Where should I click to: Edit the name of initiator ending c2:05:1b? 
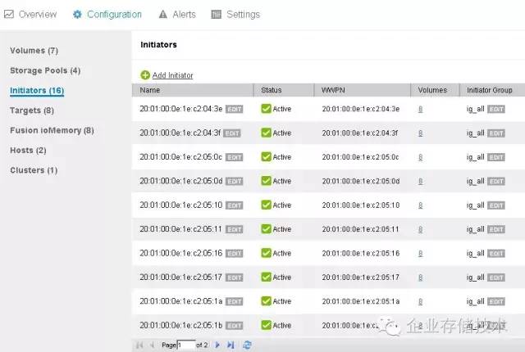234,326
